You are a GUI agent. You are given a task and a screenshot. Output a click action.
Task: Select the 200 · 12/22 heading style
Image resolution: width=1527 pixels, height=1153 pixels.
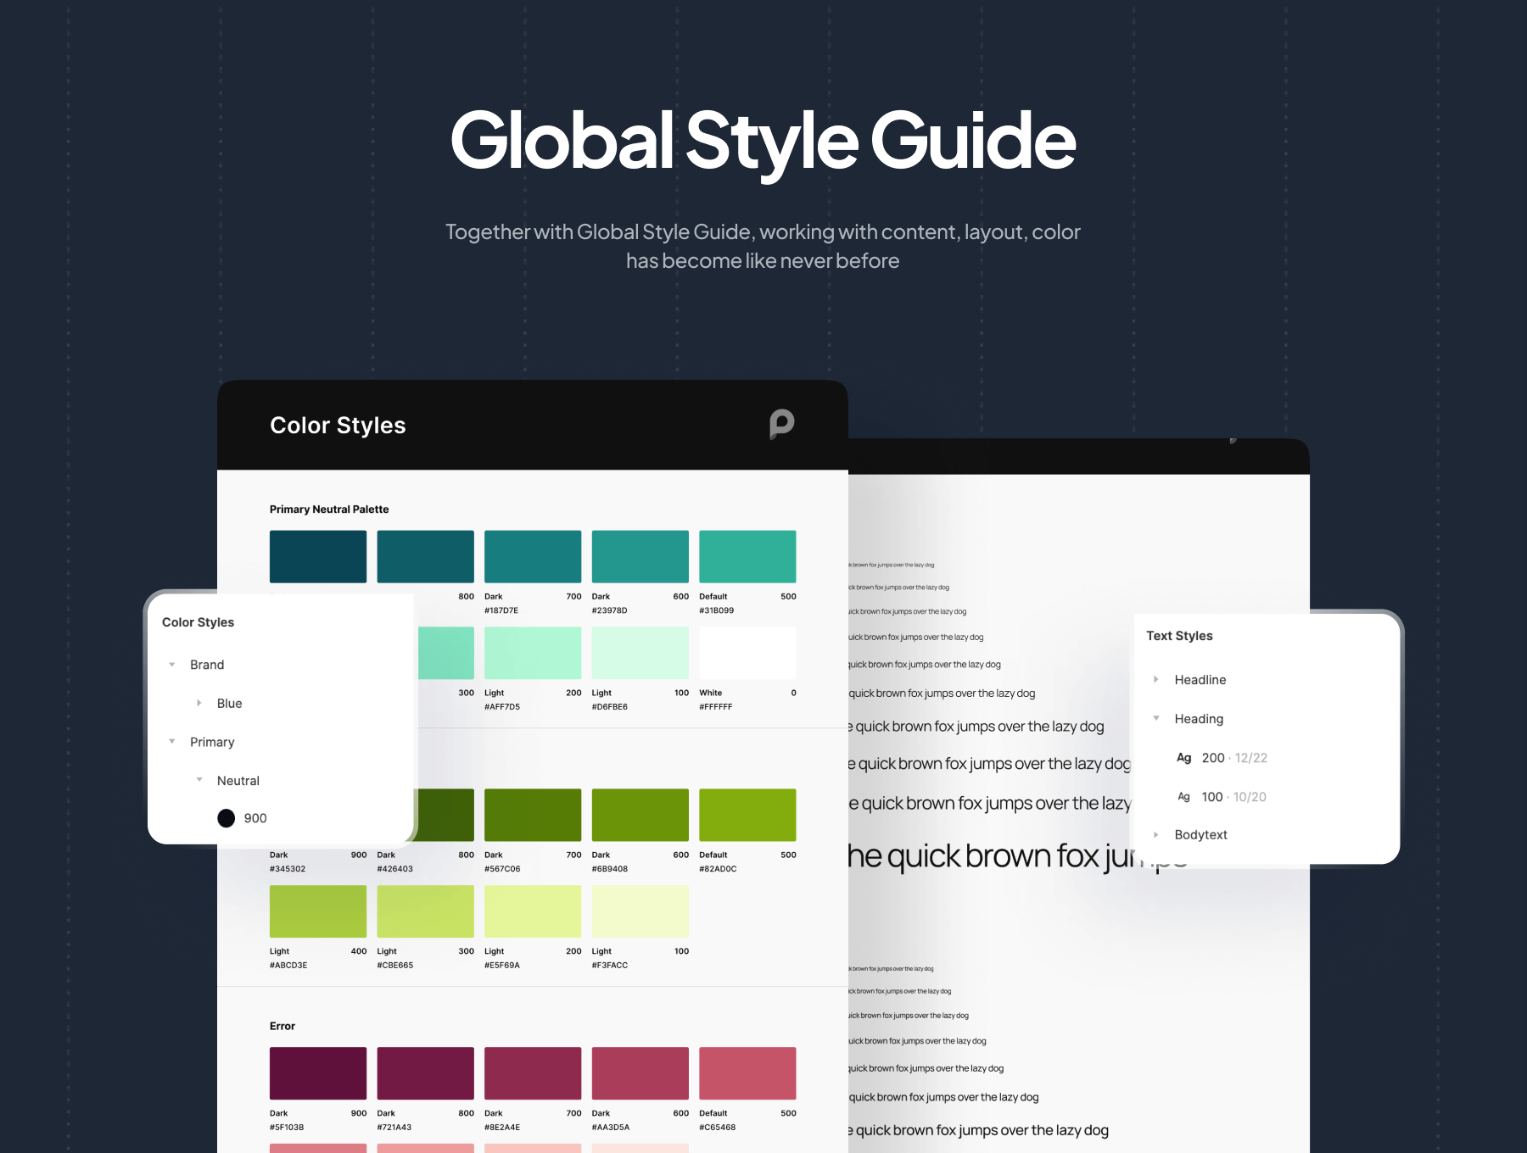pyautogui.click(x=1233, y=758)
